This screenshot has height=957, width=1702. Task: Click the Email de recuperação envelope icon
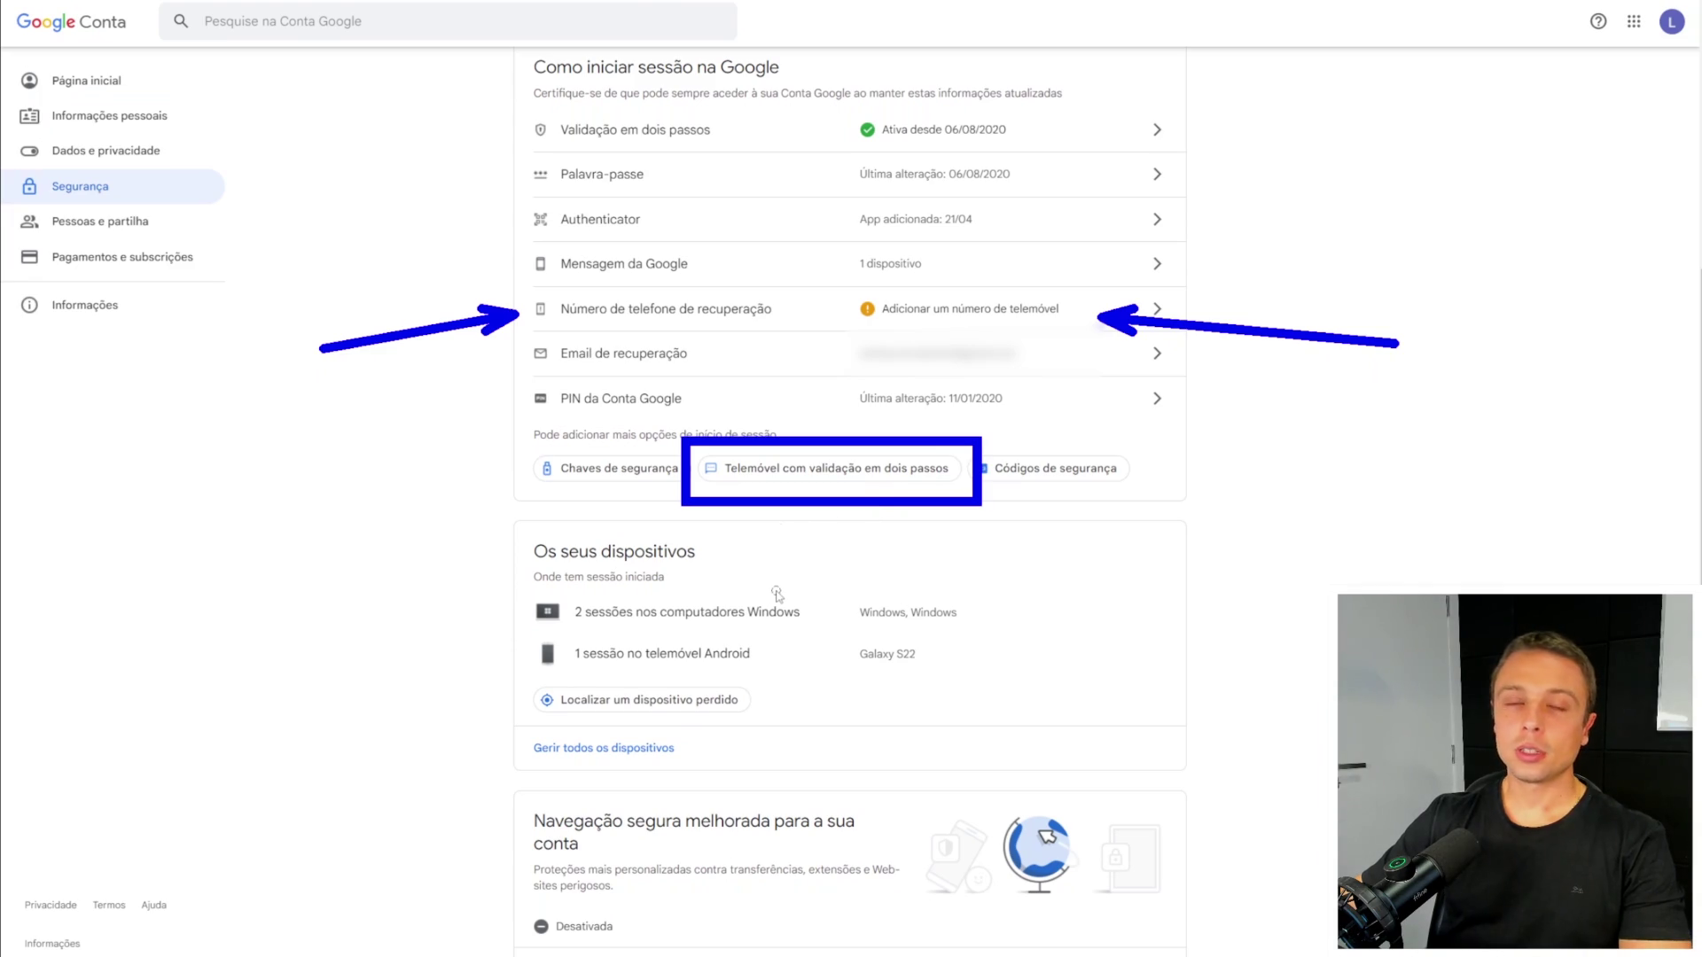540,354
